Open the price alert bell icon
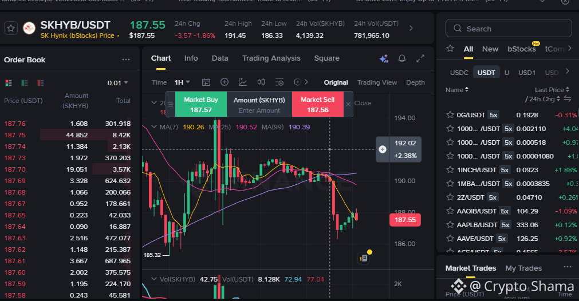Screen dimensions: 579x301 pos(402,58)
